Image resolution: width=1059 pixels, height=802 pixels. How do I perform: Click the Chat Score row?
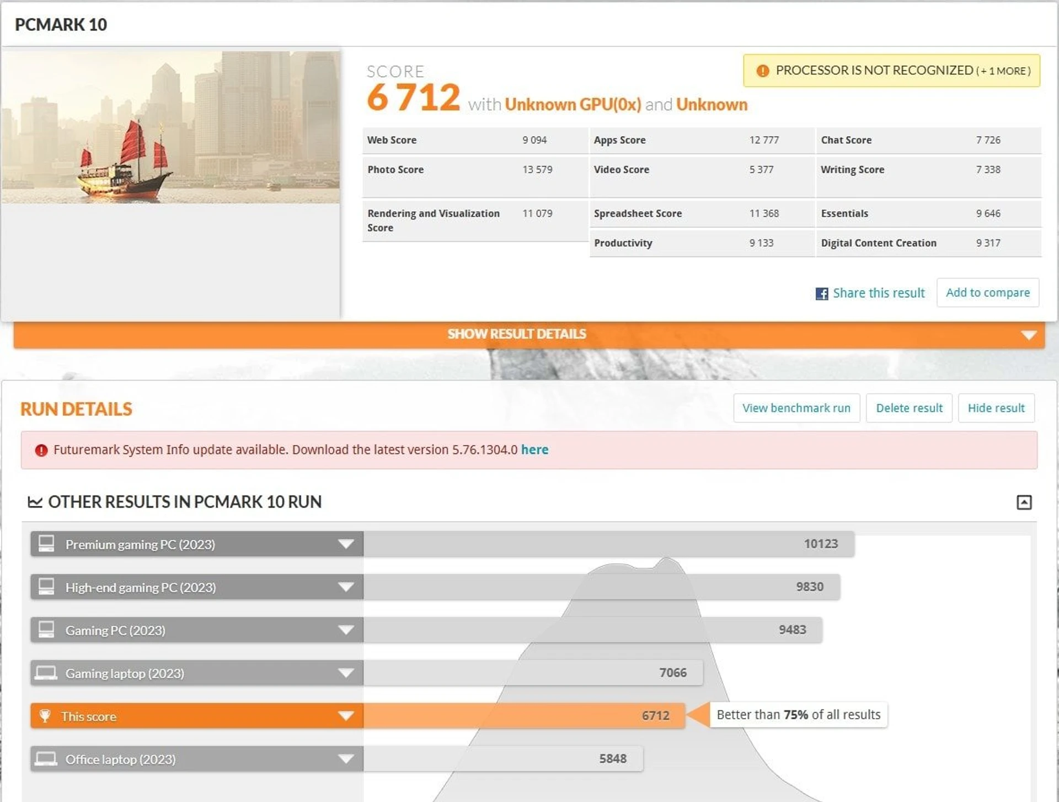pyautogui.click(x=929, y=140)
